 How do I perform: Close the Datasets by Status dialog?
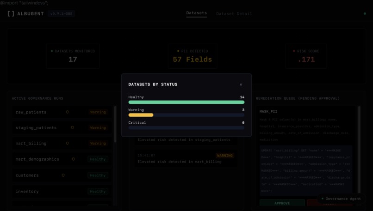tap(241, 84)
